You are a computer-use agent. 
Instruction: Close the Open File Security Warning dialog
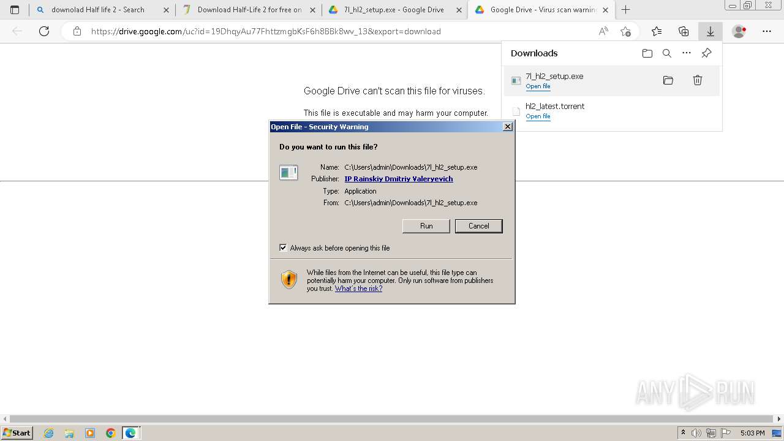[508, 127]
